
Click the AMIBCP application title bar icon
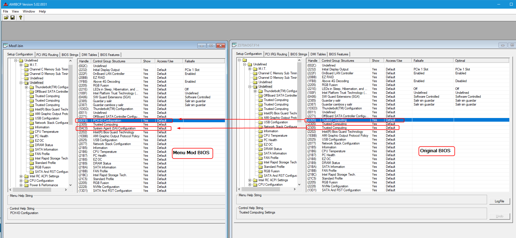tap(6, 4)
